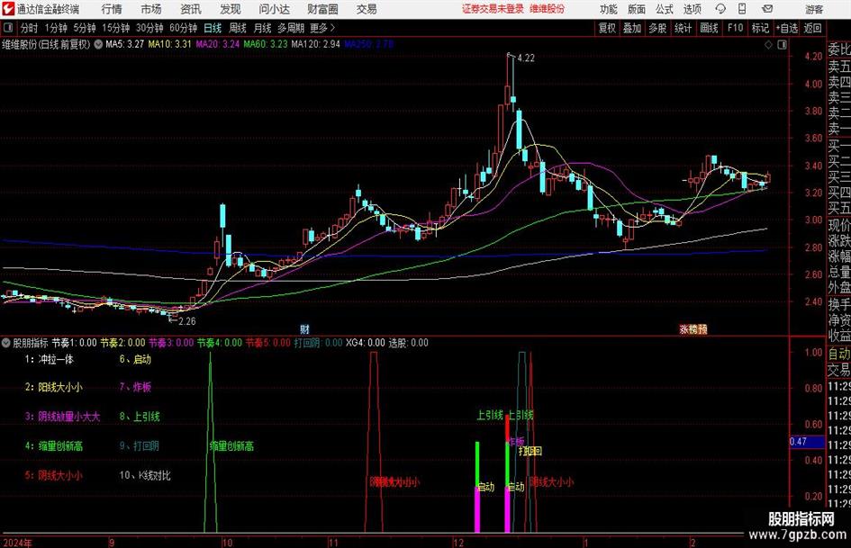Click the 统计 statistics button
The width and height of the screenshot is (851, 548).
click(x=683, y=28)
